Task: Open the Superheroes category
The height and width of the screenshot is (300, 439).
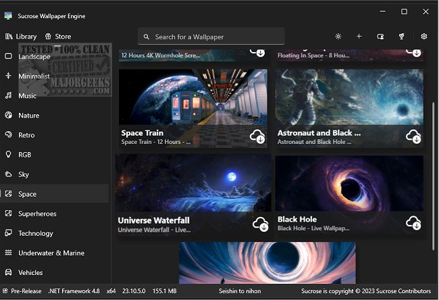Action: pyautogui.click(x=37, y=214)
